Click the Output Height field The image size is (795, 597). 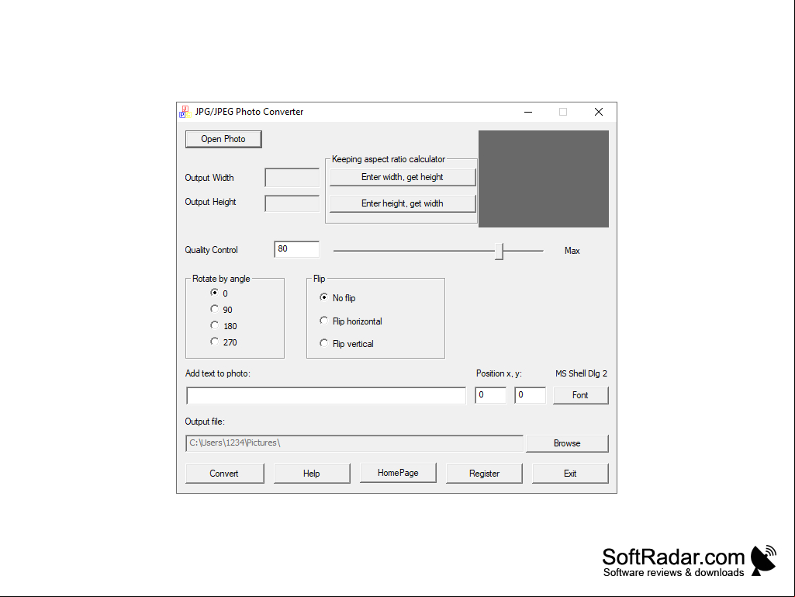pyautogui.click(x=292, y=203)
